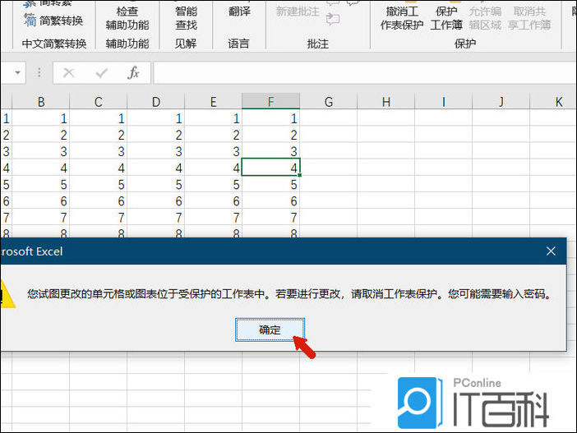
Task: Click the confirm checkmark in formula bar
Action: (x=101, y=73)
